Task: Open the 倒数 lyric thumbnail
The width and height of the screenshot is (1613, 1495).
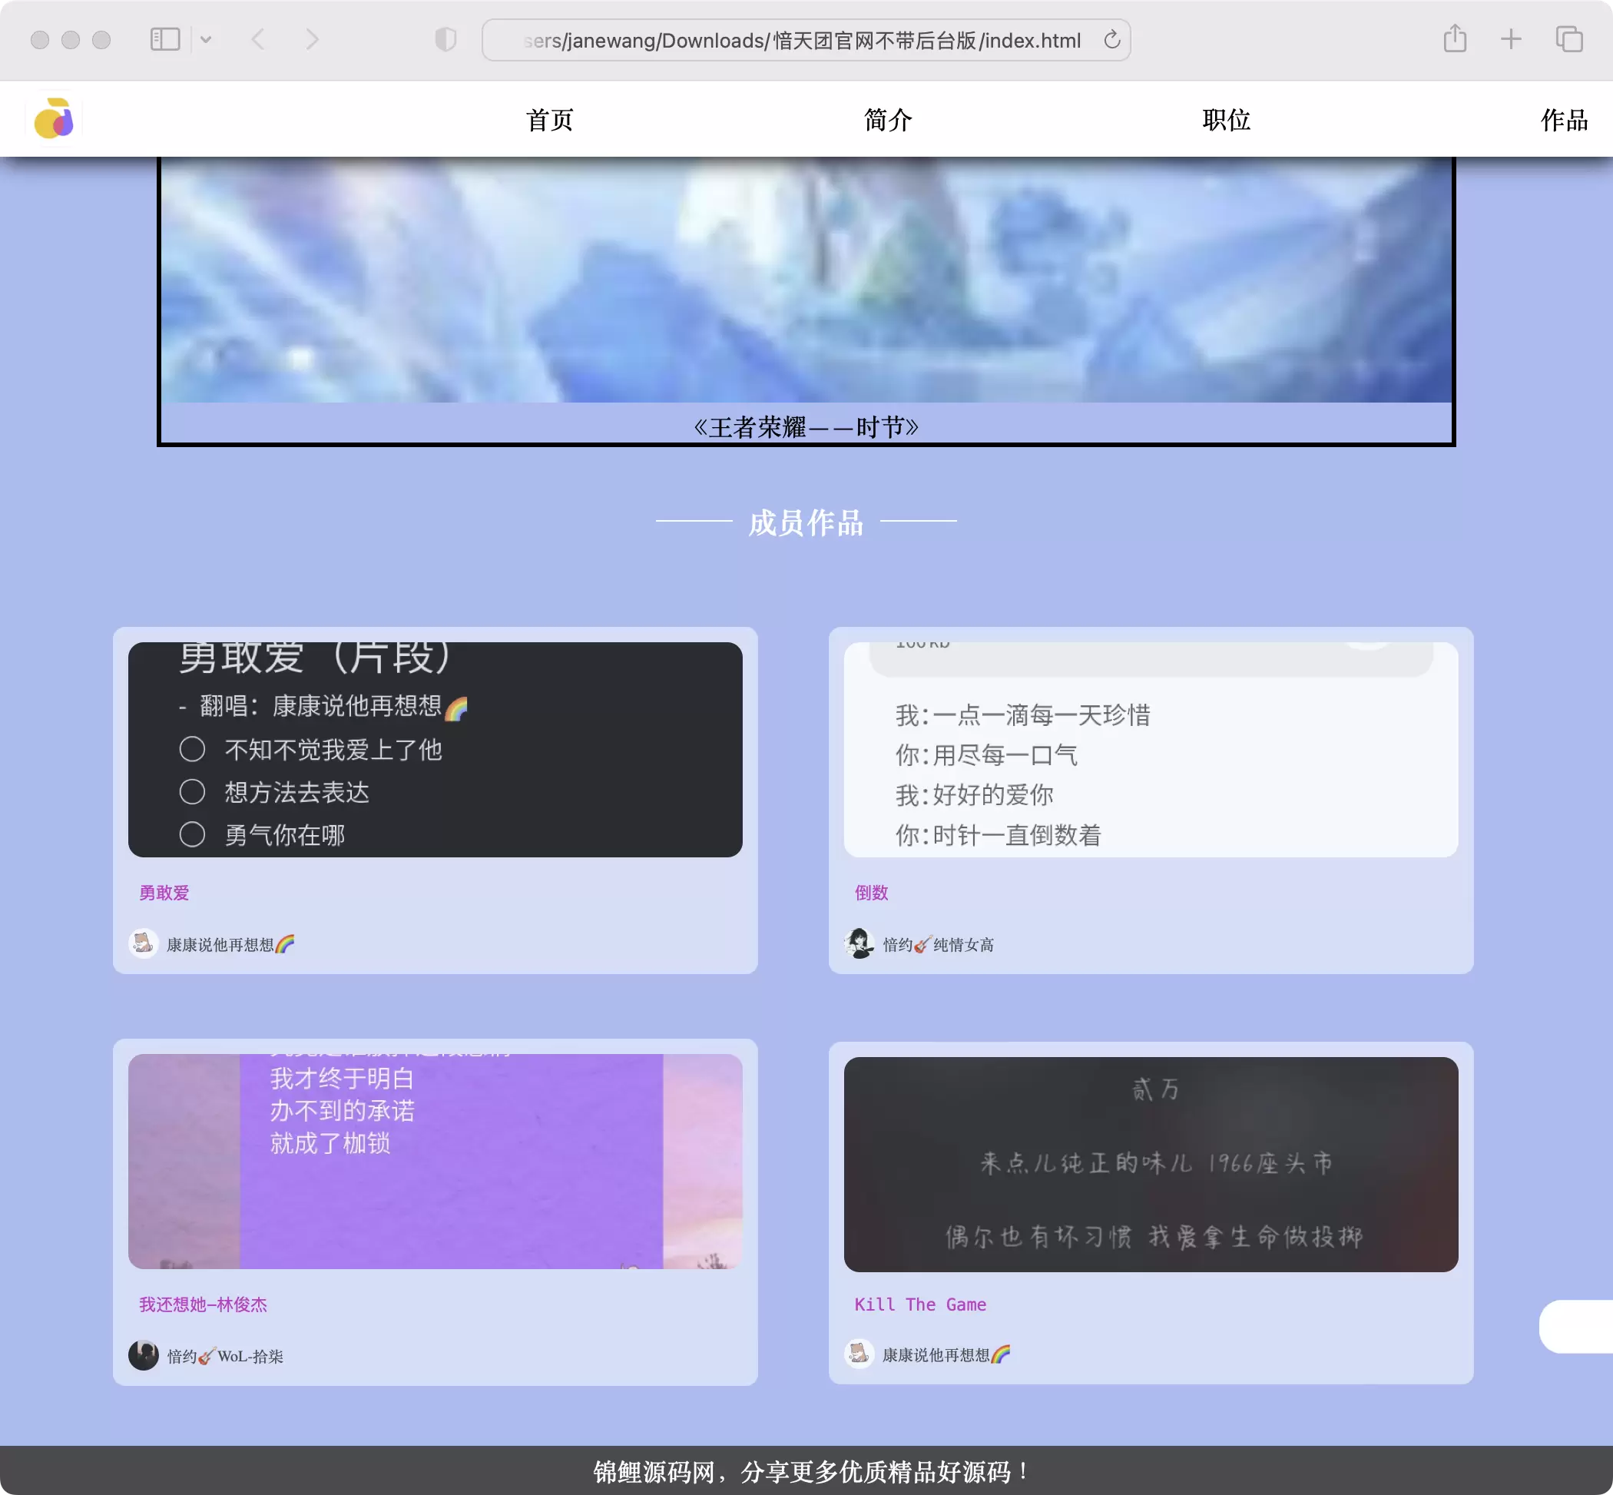Action: (1151, 749)
